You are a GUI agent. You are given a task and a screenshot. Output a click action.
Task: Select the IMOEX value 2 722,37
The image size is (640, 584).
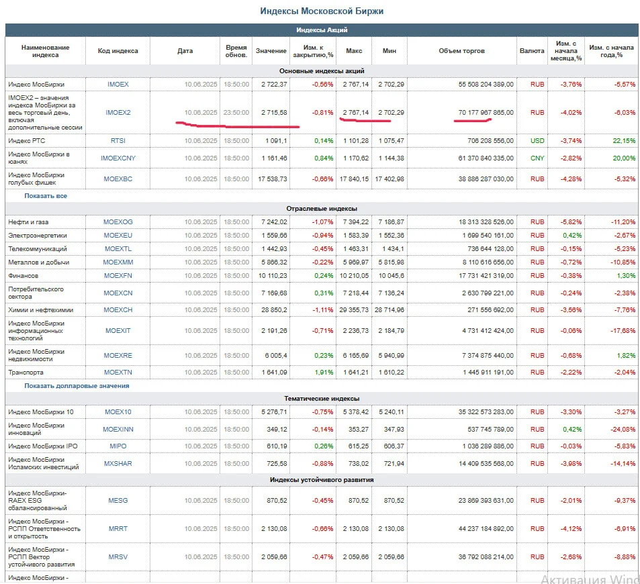[x=274, y=84]
